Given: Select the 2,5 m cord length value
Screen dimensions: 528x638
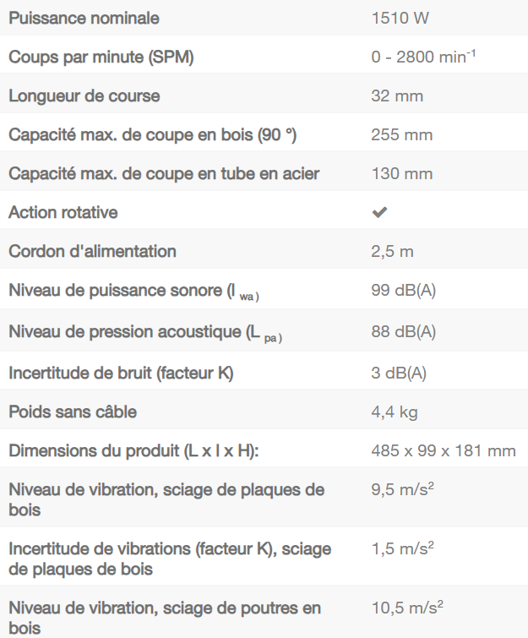Looking at the screenshot, I should coord(393,252).
